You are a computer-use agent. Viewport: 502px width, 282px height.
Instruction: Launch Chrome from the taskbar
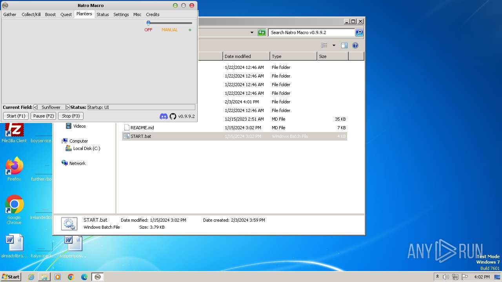coord(71,277)
